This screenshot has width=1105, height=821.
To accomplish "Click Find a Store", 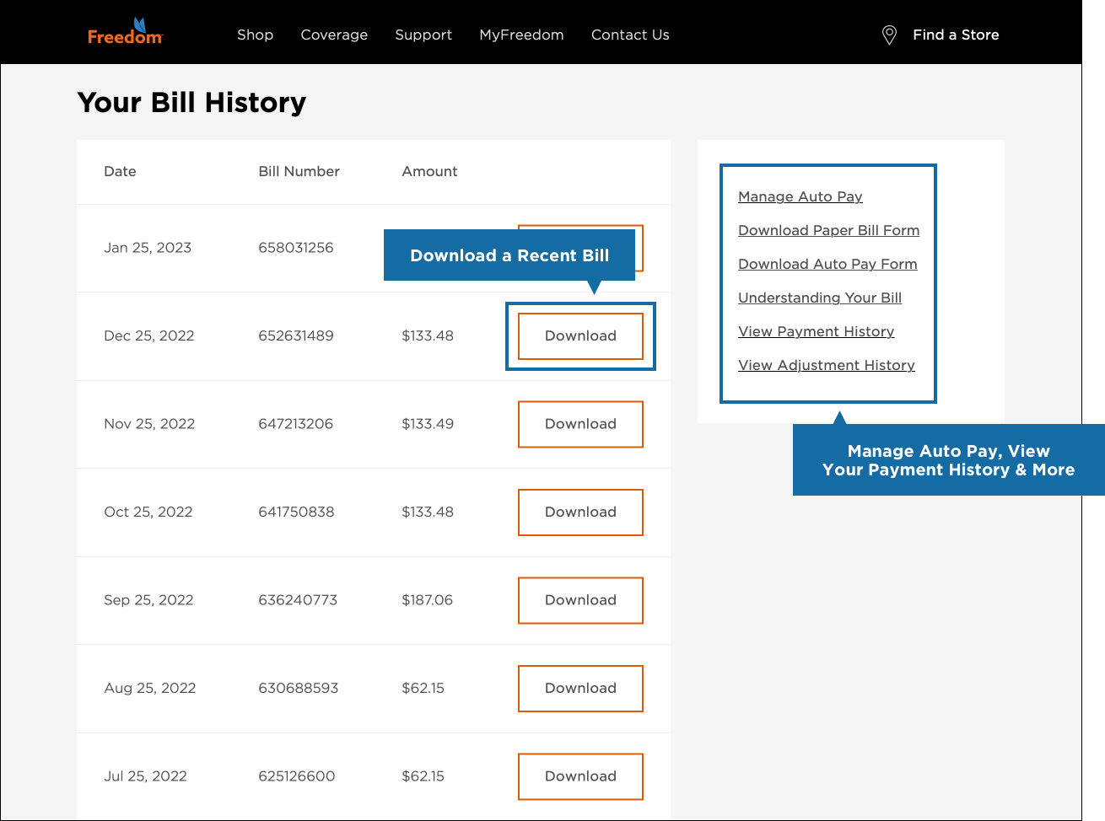I will 956,35.
